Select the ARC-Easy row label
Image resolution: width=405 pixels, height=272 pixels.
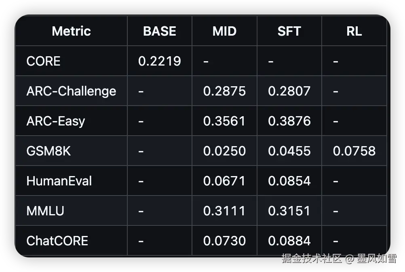tap(56, 121)
